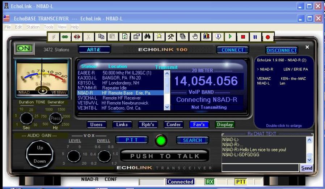Select station N7YMM-R Repeater Idle
Viewport: 325px width, 189px height.
point(120,88)
